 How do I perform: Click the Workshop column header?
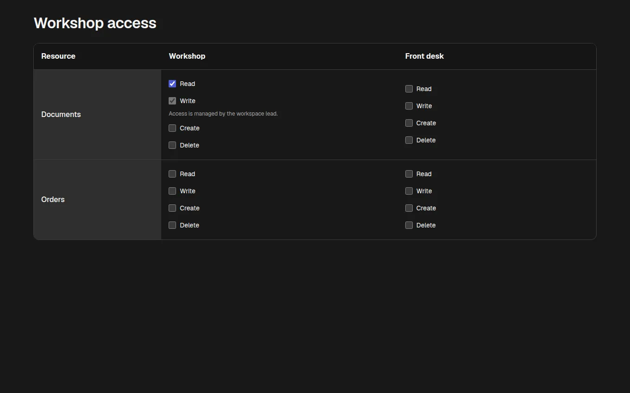[279, 56]
